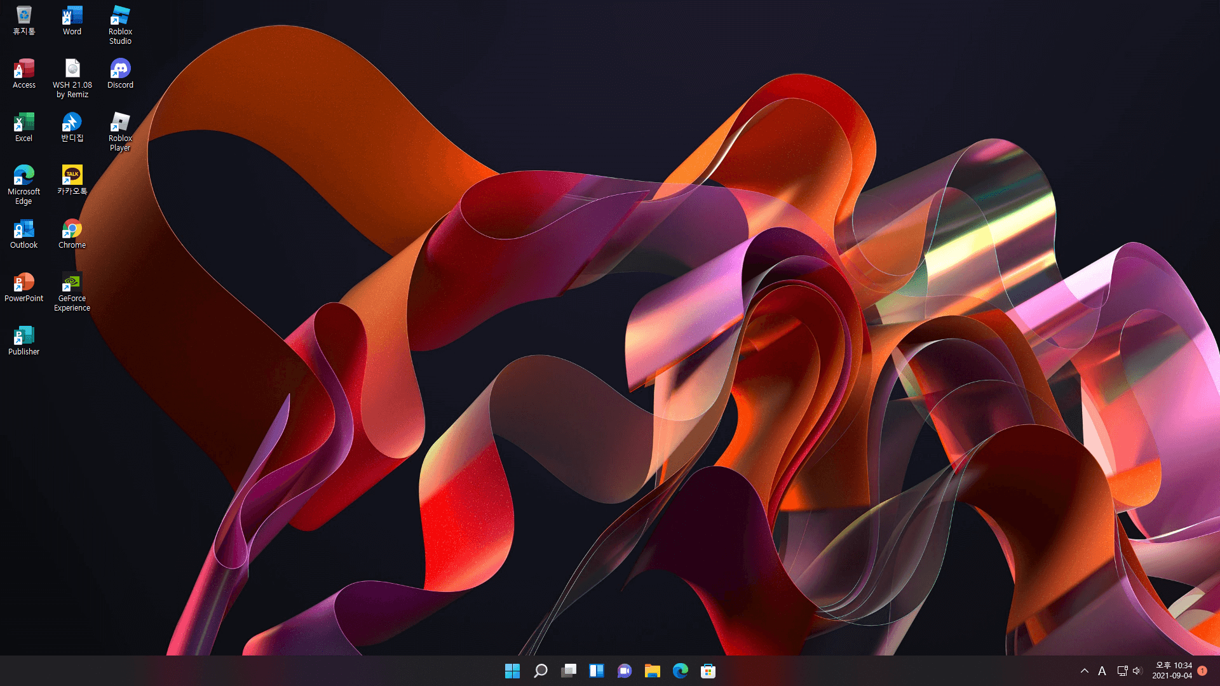Select the 카카오톡 desktop shortcut
The image size is (1220, 686).
click(x=72, y=180)
